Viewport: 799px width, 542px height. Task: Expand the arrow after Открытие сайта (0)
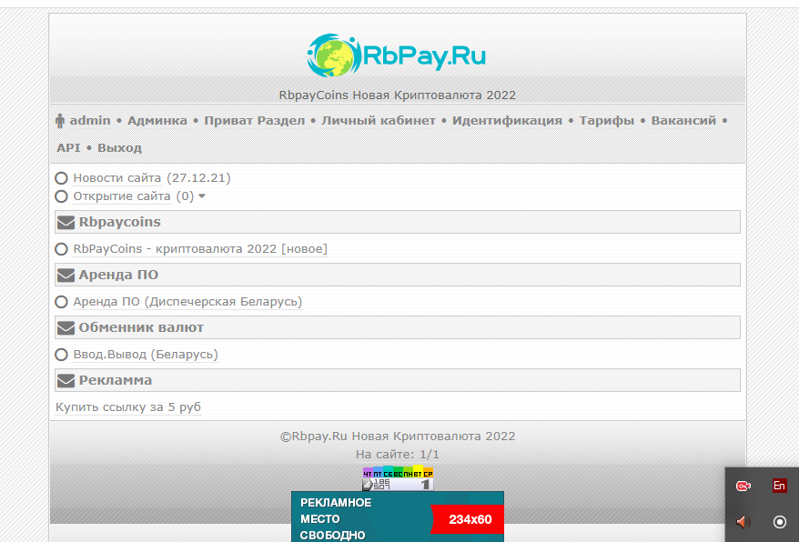pos(202,196)
